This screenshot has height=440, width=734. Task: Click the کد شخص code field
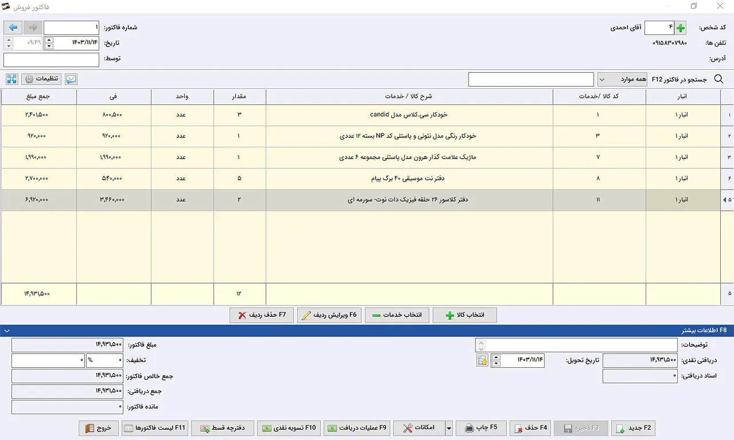(659, 27)
